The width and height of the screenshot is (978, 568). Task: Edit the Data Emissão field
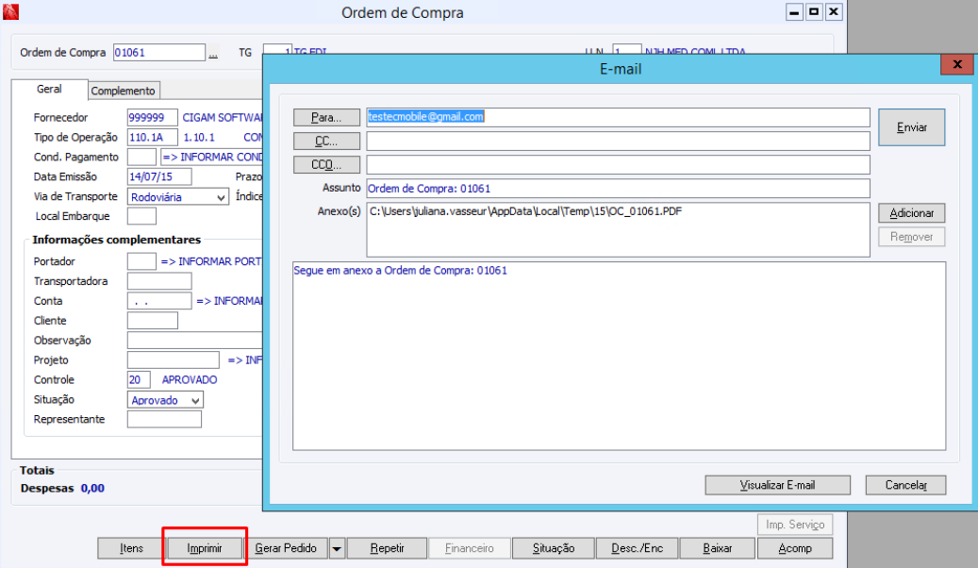pyautogui.click(x=159, y=177)
